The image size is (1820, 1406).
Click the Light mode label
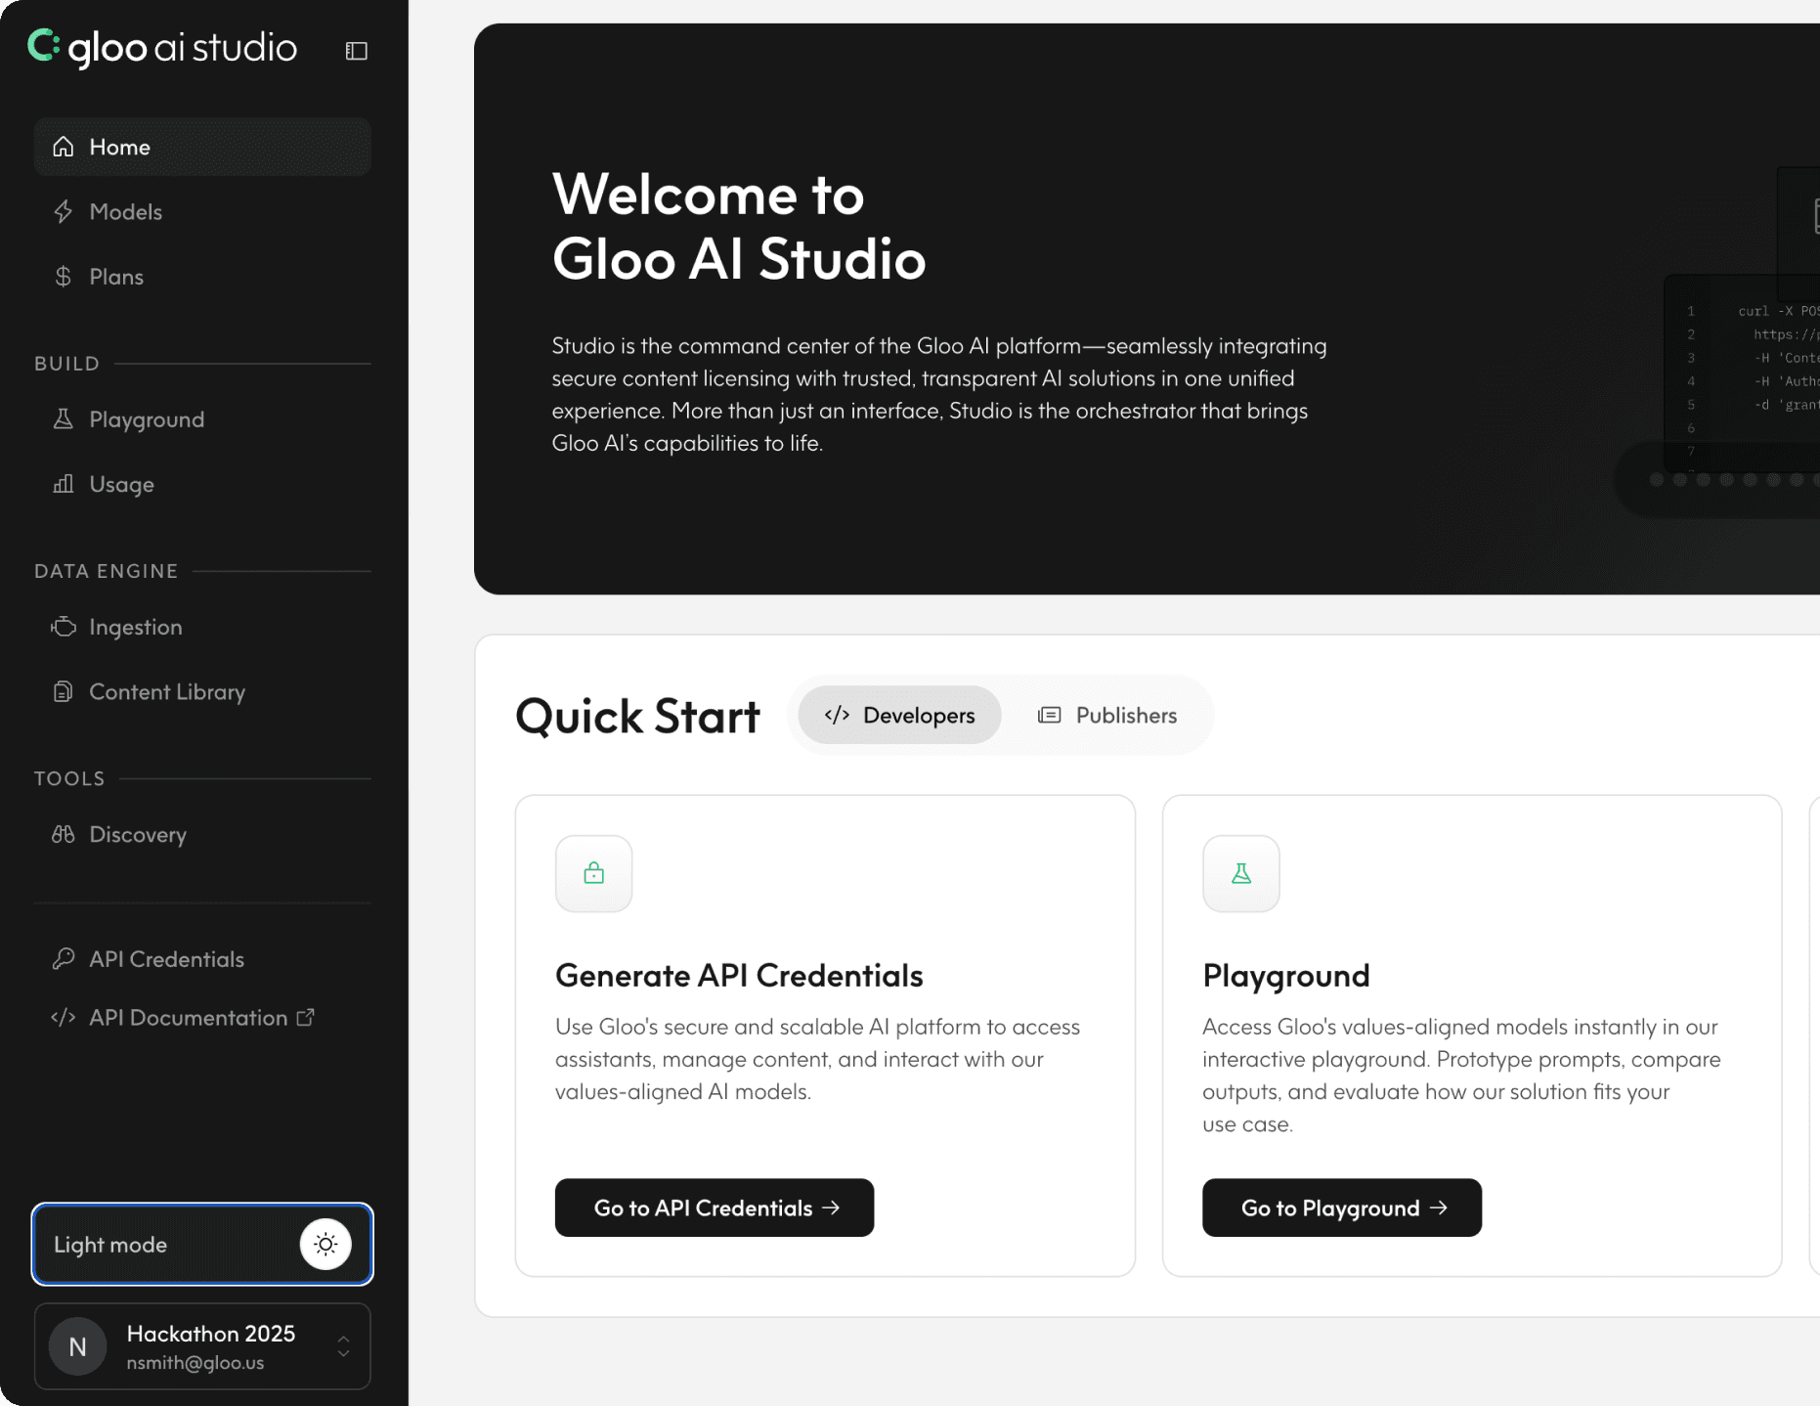tap(110, 1245)
